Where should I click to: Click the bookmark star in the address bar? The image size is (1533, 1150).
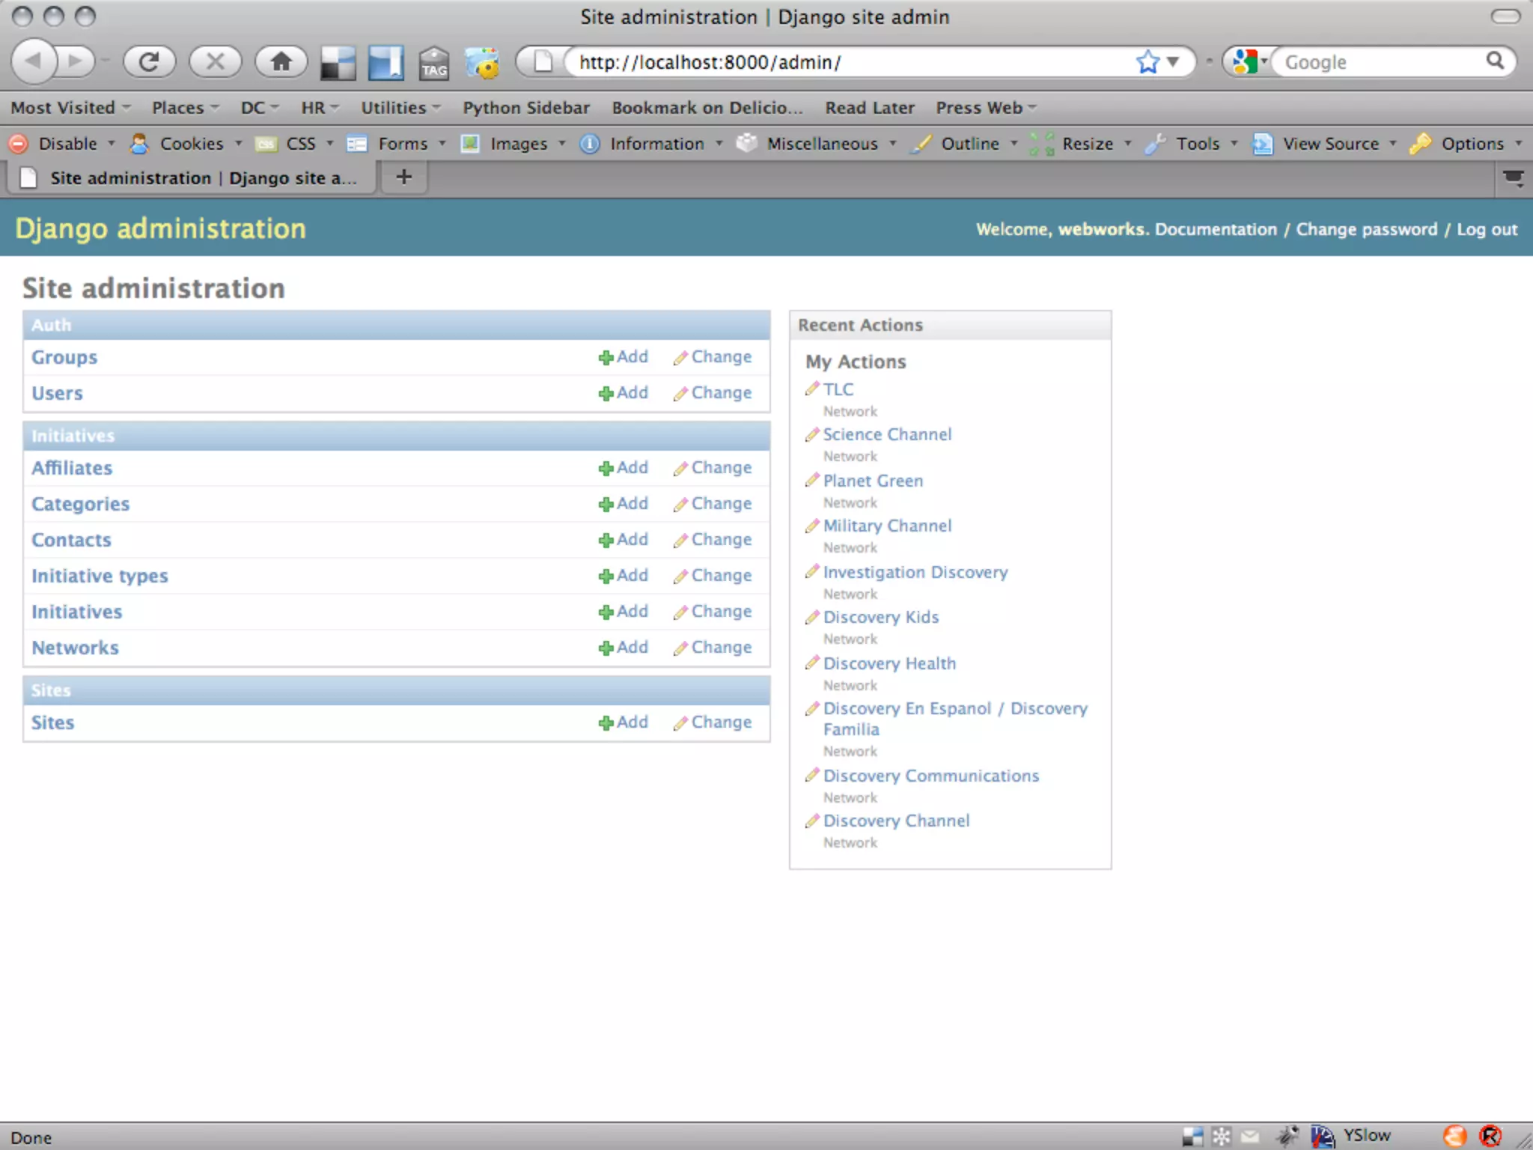[1148, 61]
